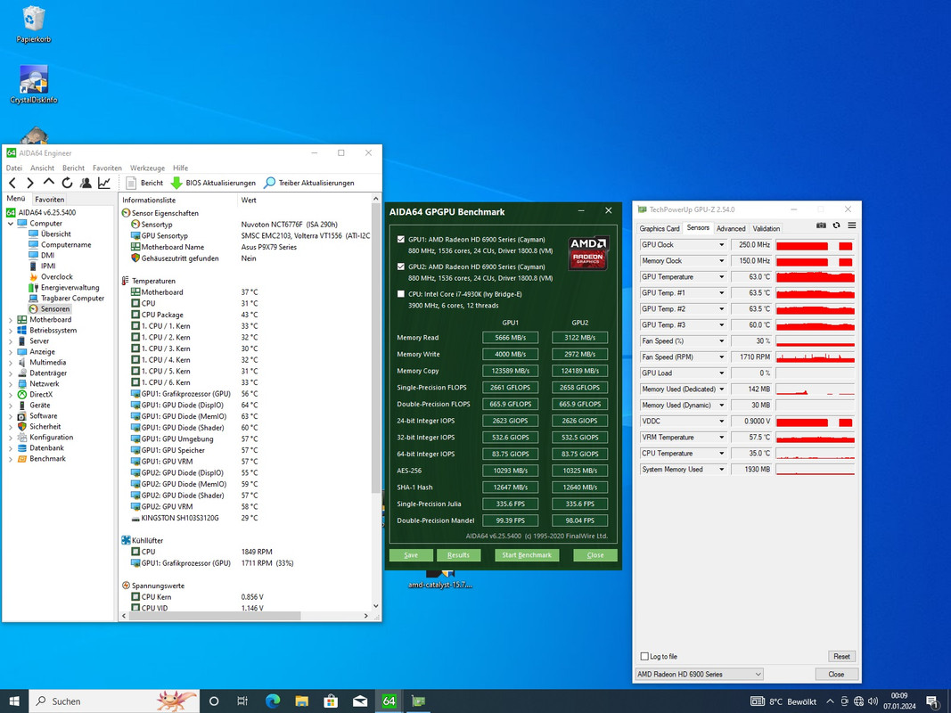The height and width of the screenshot is (713, 951).
Task: Select Energieverwaltung in AIDA64 tree
Action: [x=70, y=287]
